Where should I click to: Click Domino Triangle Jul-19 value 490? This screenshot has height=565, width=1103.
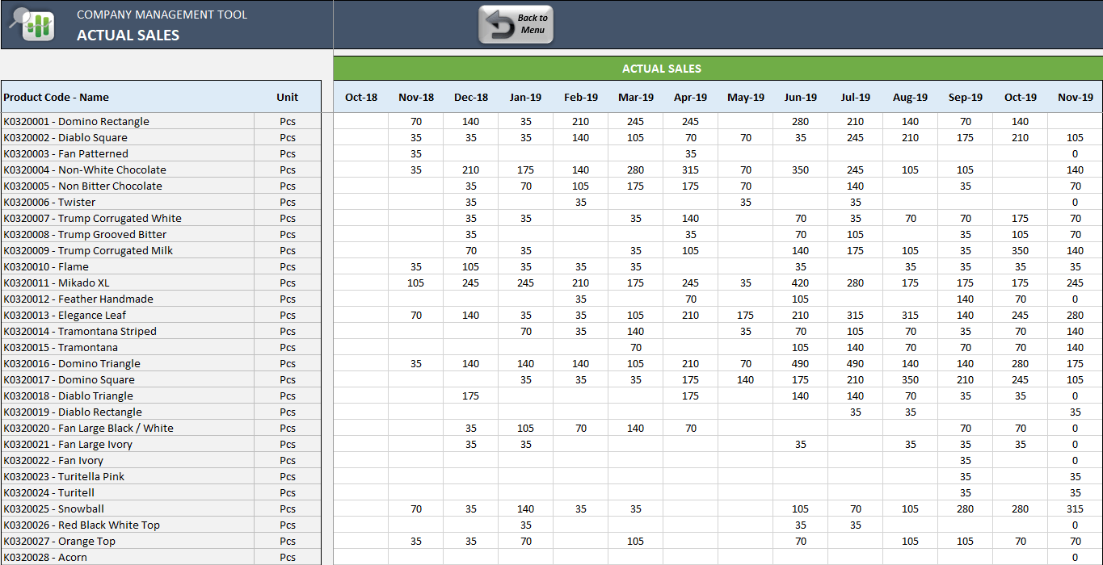pyautogui.click(x=856, y=363)
